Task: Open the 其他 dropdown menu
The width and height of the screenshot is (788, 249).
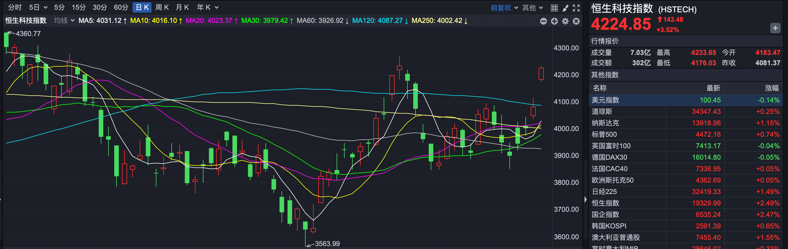Action: click(532, 8)
